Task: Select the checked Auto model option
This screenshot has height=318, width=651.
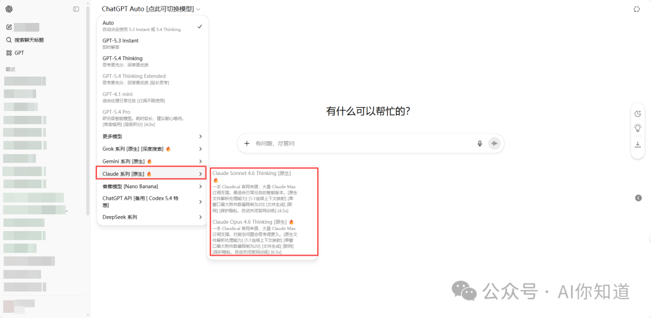Action: [152, 26]
